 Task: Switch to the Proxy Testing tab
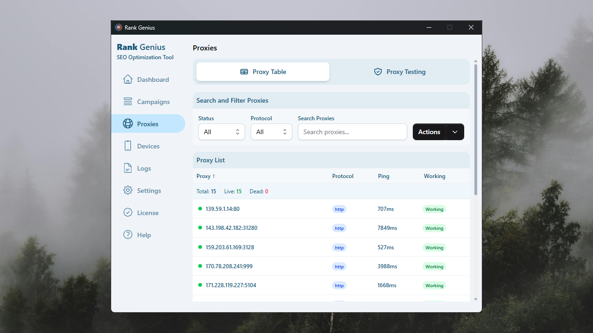pyautogui.click(x=399, y=72)
